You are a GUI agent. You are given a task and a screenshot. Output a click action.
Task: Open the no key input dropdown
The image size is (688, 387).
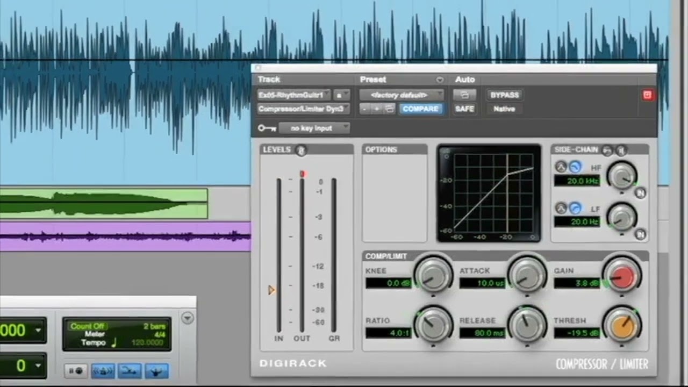[x=314, y=128]
